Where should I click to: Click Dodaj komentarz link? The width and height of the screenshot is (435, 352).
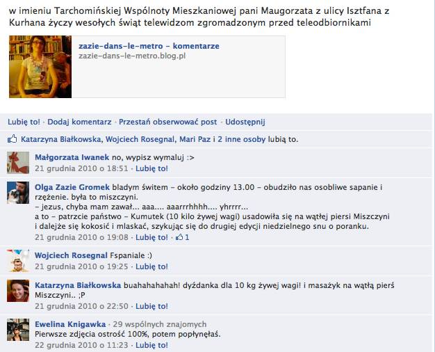click(x=79, y=122)
